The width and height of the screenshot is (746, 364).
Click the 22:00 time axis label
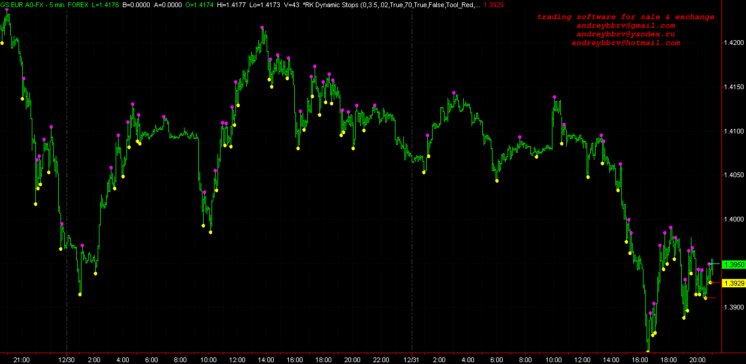tap(381, 359)
